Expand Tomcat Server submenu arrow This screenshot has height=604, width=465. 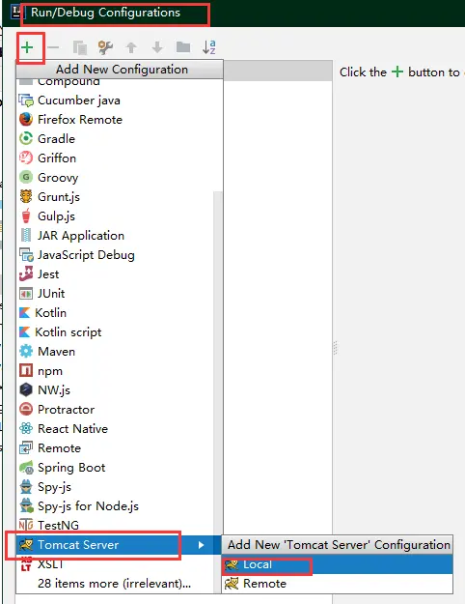coord(201,545)
